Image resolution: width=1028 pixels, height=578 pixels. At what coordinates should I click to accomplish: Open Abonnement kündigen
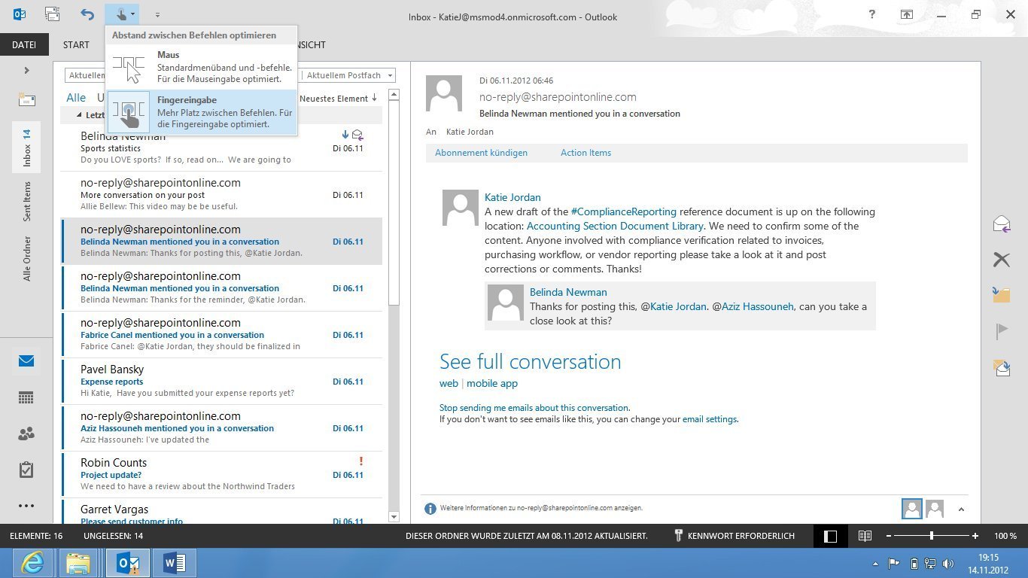tap(481, 153)
